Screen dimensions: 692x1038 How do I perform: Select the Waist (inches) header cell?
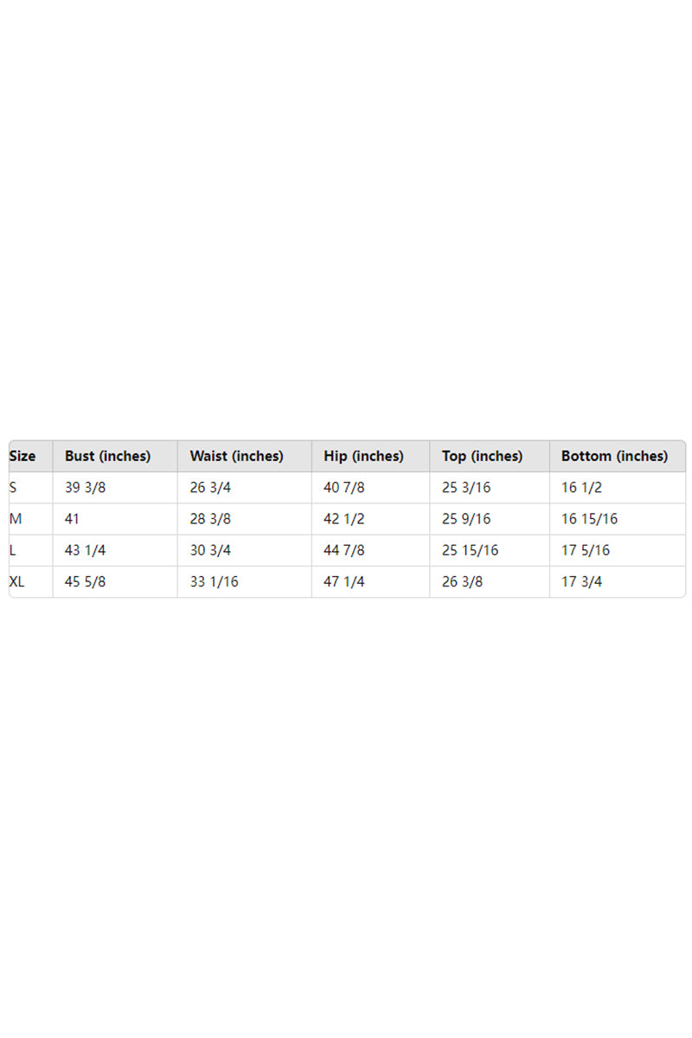click(236, 456)
